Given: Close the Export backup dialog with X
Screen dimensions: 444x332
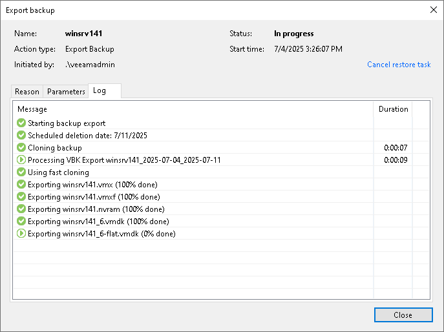Looking at the screenshot, I should pyautogui.click(x=433, y=10).
